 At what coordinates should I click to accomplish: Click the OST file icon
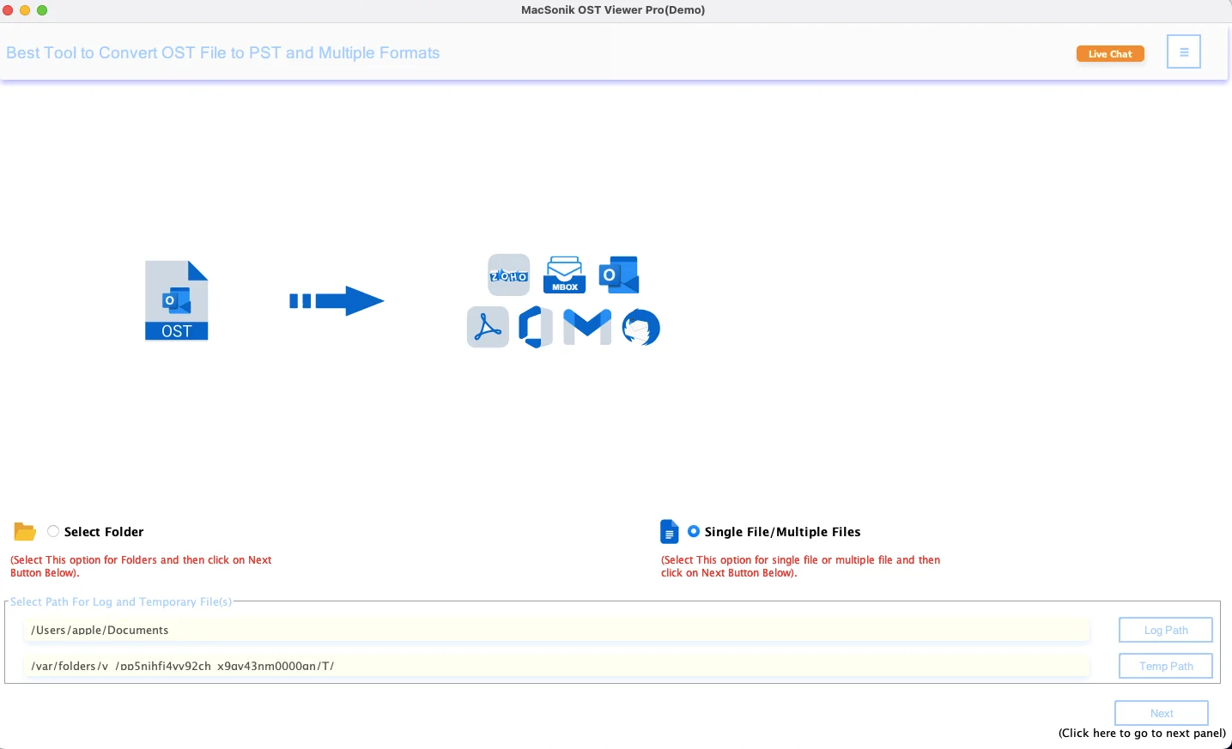tap(177, 300)
